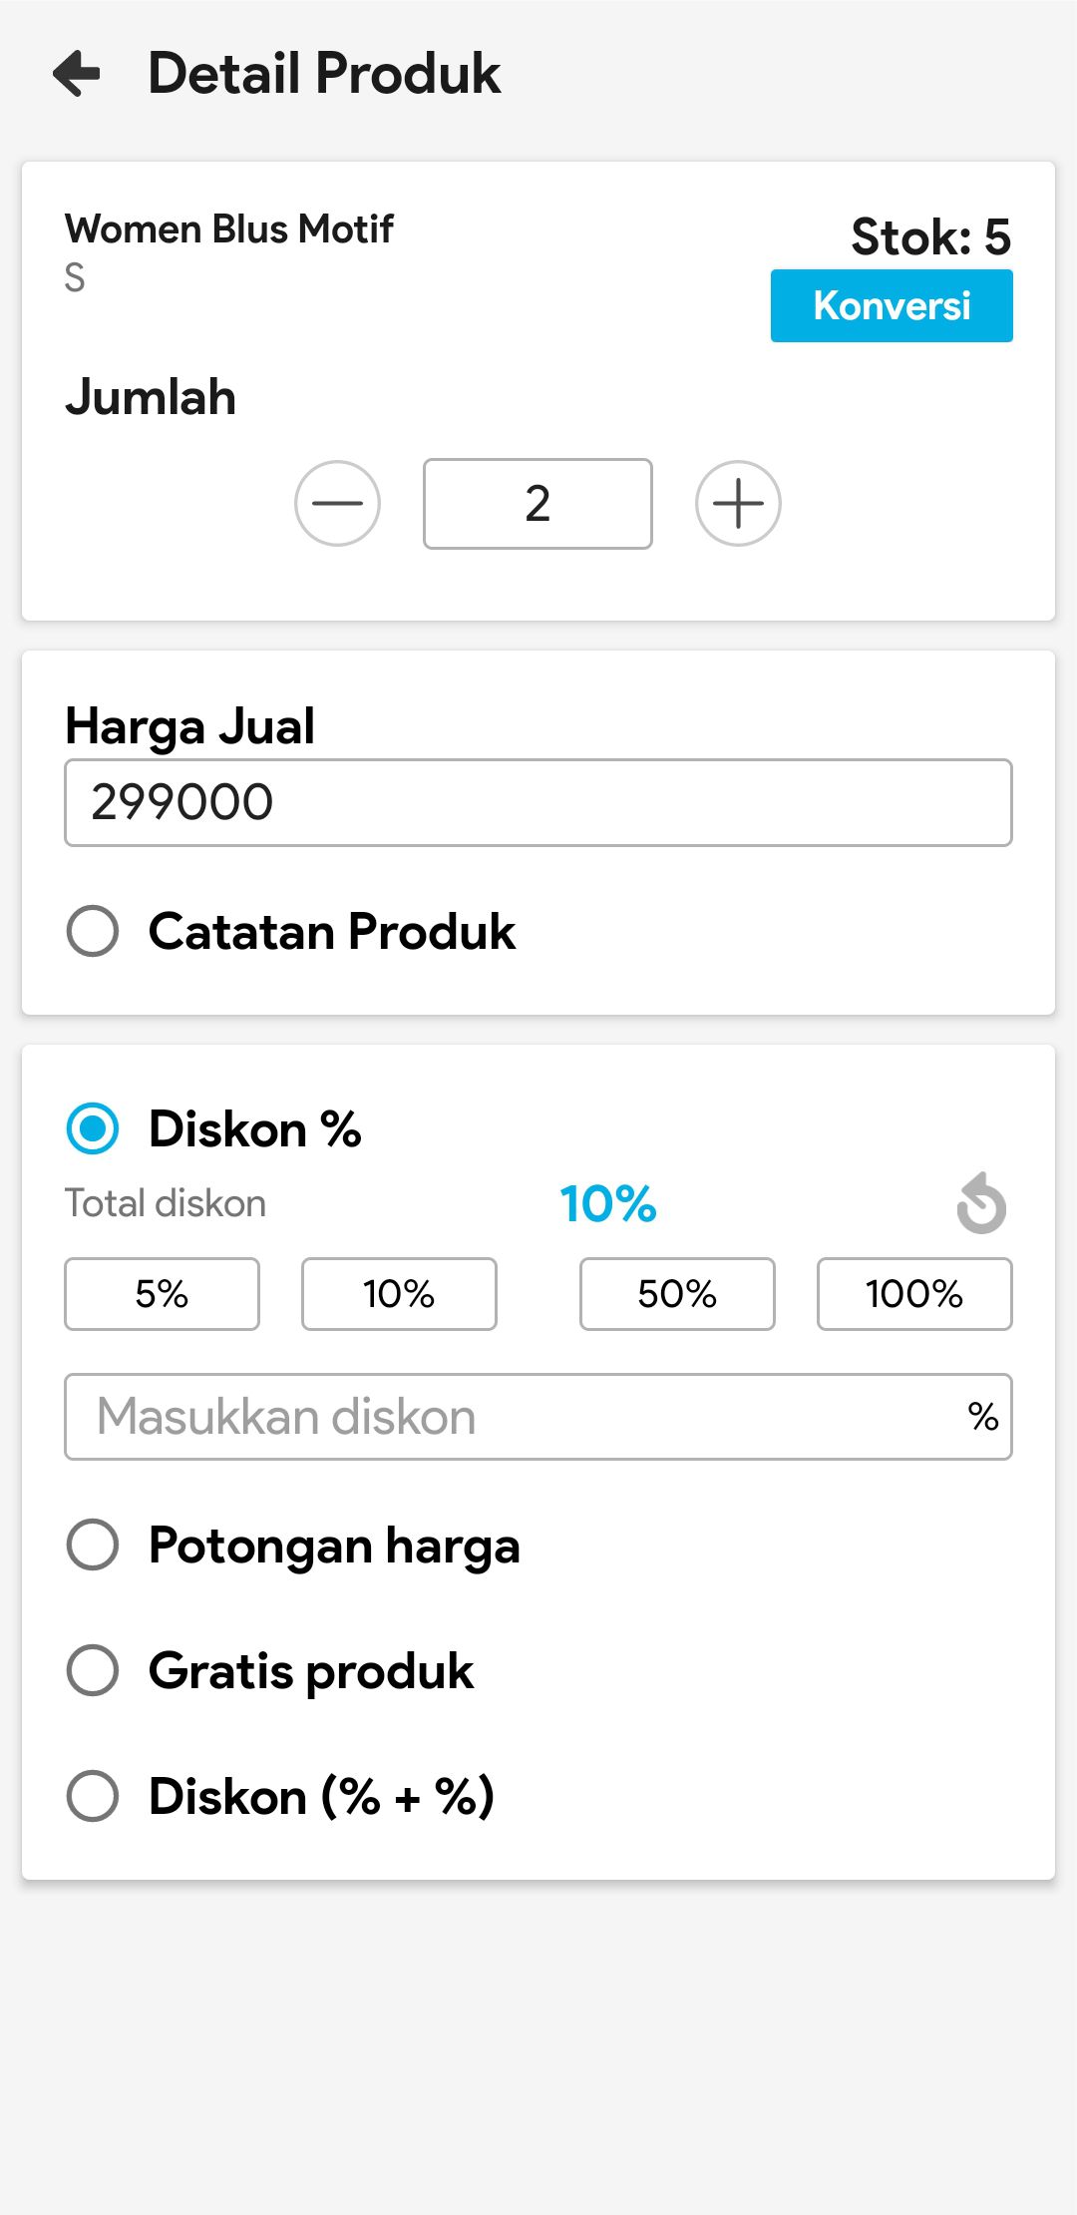The width and height of the screenshot is (1077, 2215).
Task: Apply the 5% discount preset
Action: (162, 1294)
